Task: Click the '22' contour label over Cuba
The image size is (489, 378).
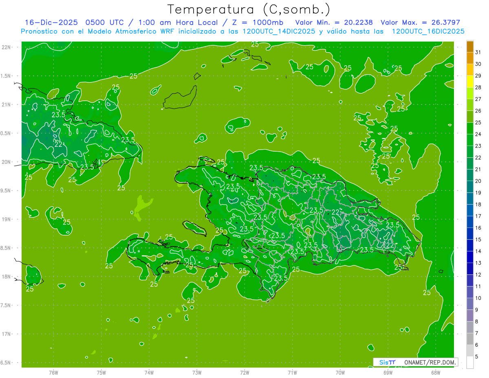Action: pos(59,144)
